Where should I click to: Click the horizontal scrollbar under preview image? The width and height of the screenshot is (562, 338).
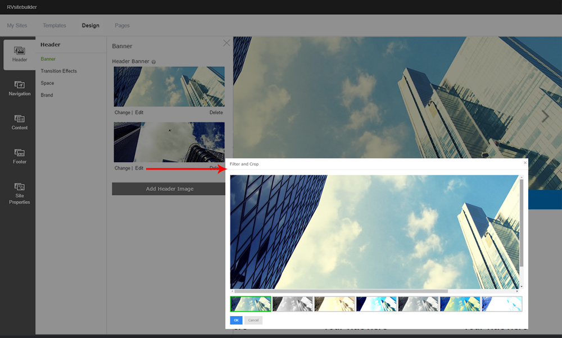(x=341, y=291)
